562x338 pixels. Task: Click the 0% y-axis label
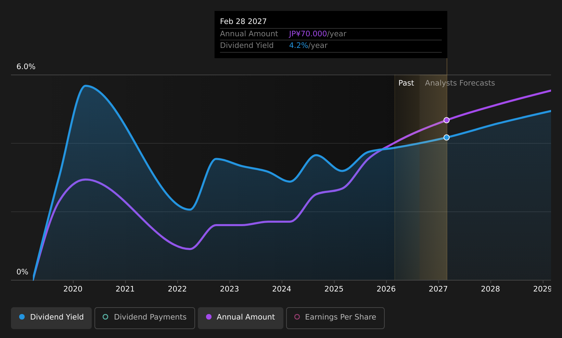click(x=23, y=272)
